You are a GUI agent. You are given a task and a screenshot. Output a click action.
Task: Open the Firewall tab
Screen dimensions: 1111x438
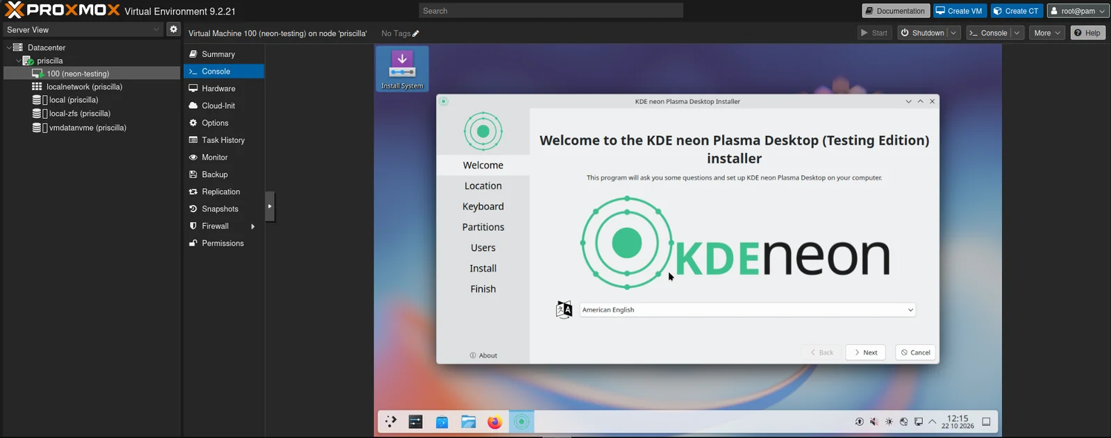pyautogui.click(x=224, y=226)
